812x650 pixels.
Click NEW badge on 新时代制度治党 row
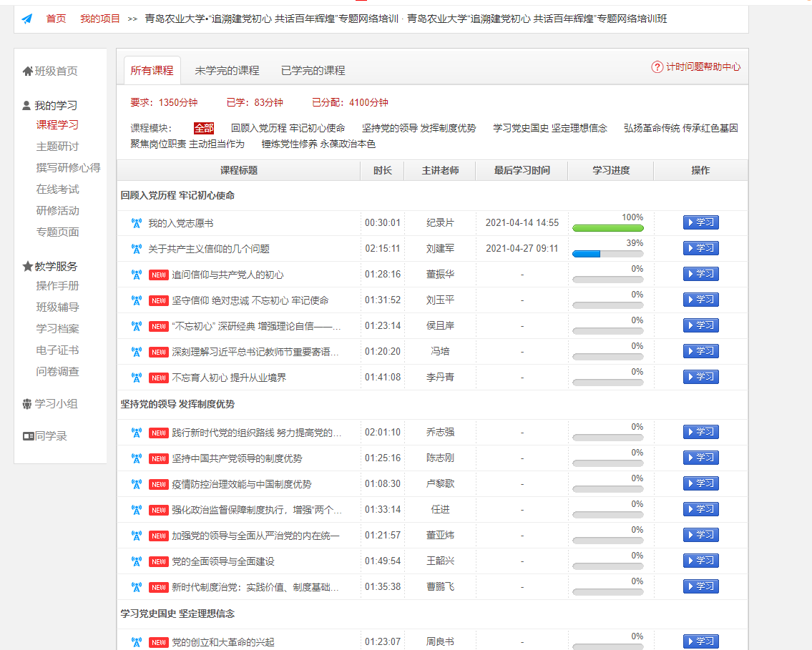tap(158, 587)
